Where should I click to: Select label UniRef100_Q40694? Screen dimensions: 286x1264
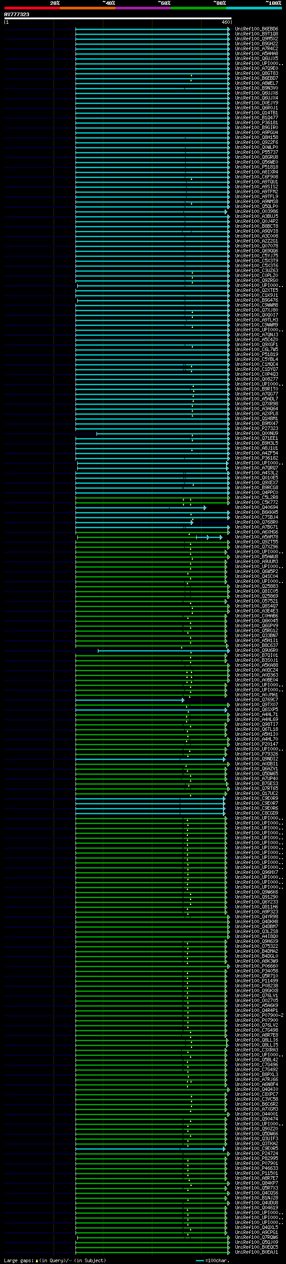tap(257, 508)
